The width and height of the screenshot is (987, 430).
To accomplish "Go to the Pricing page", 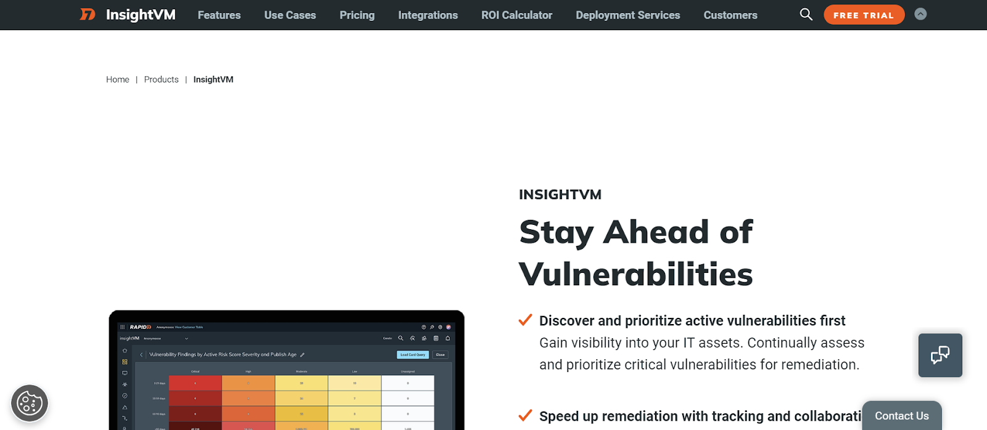I will [x=357, y=15].
